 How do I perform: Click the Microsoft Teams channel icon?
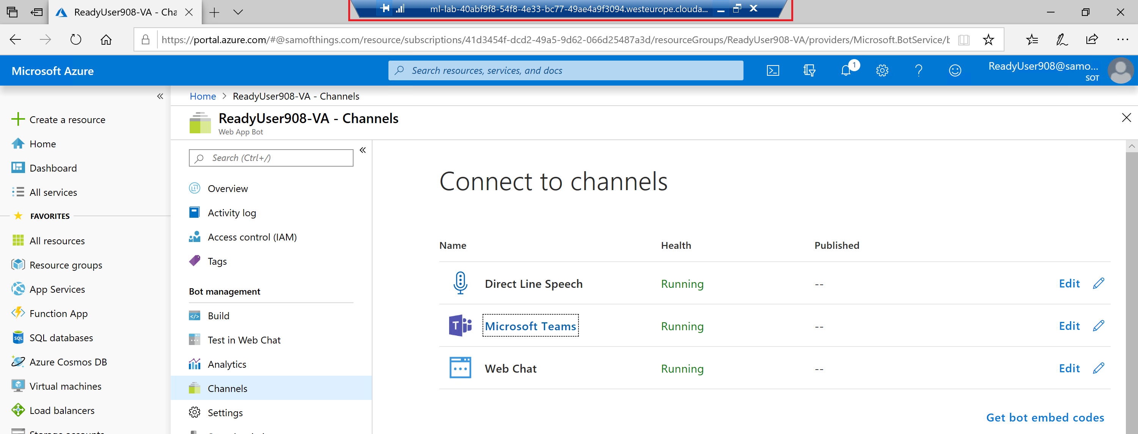(460, 326)
